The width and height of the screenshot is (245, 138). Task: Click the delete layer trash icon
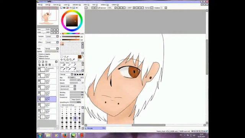49,65
